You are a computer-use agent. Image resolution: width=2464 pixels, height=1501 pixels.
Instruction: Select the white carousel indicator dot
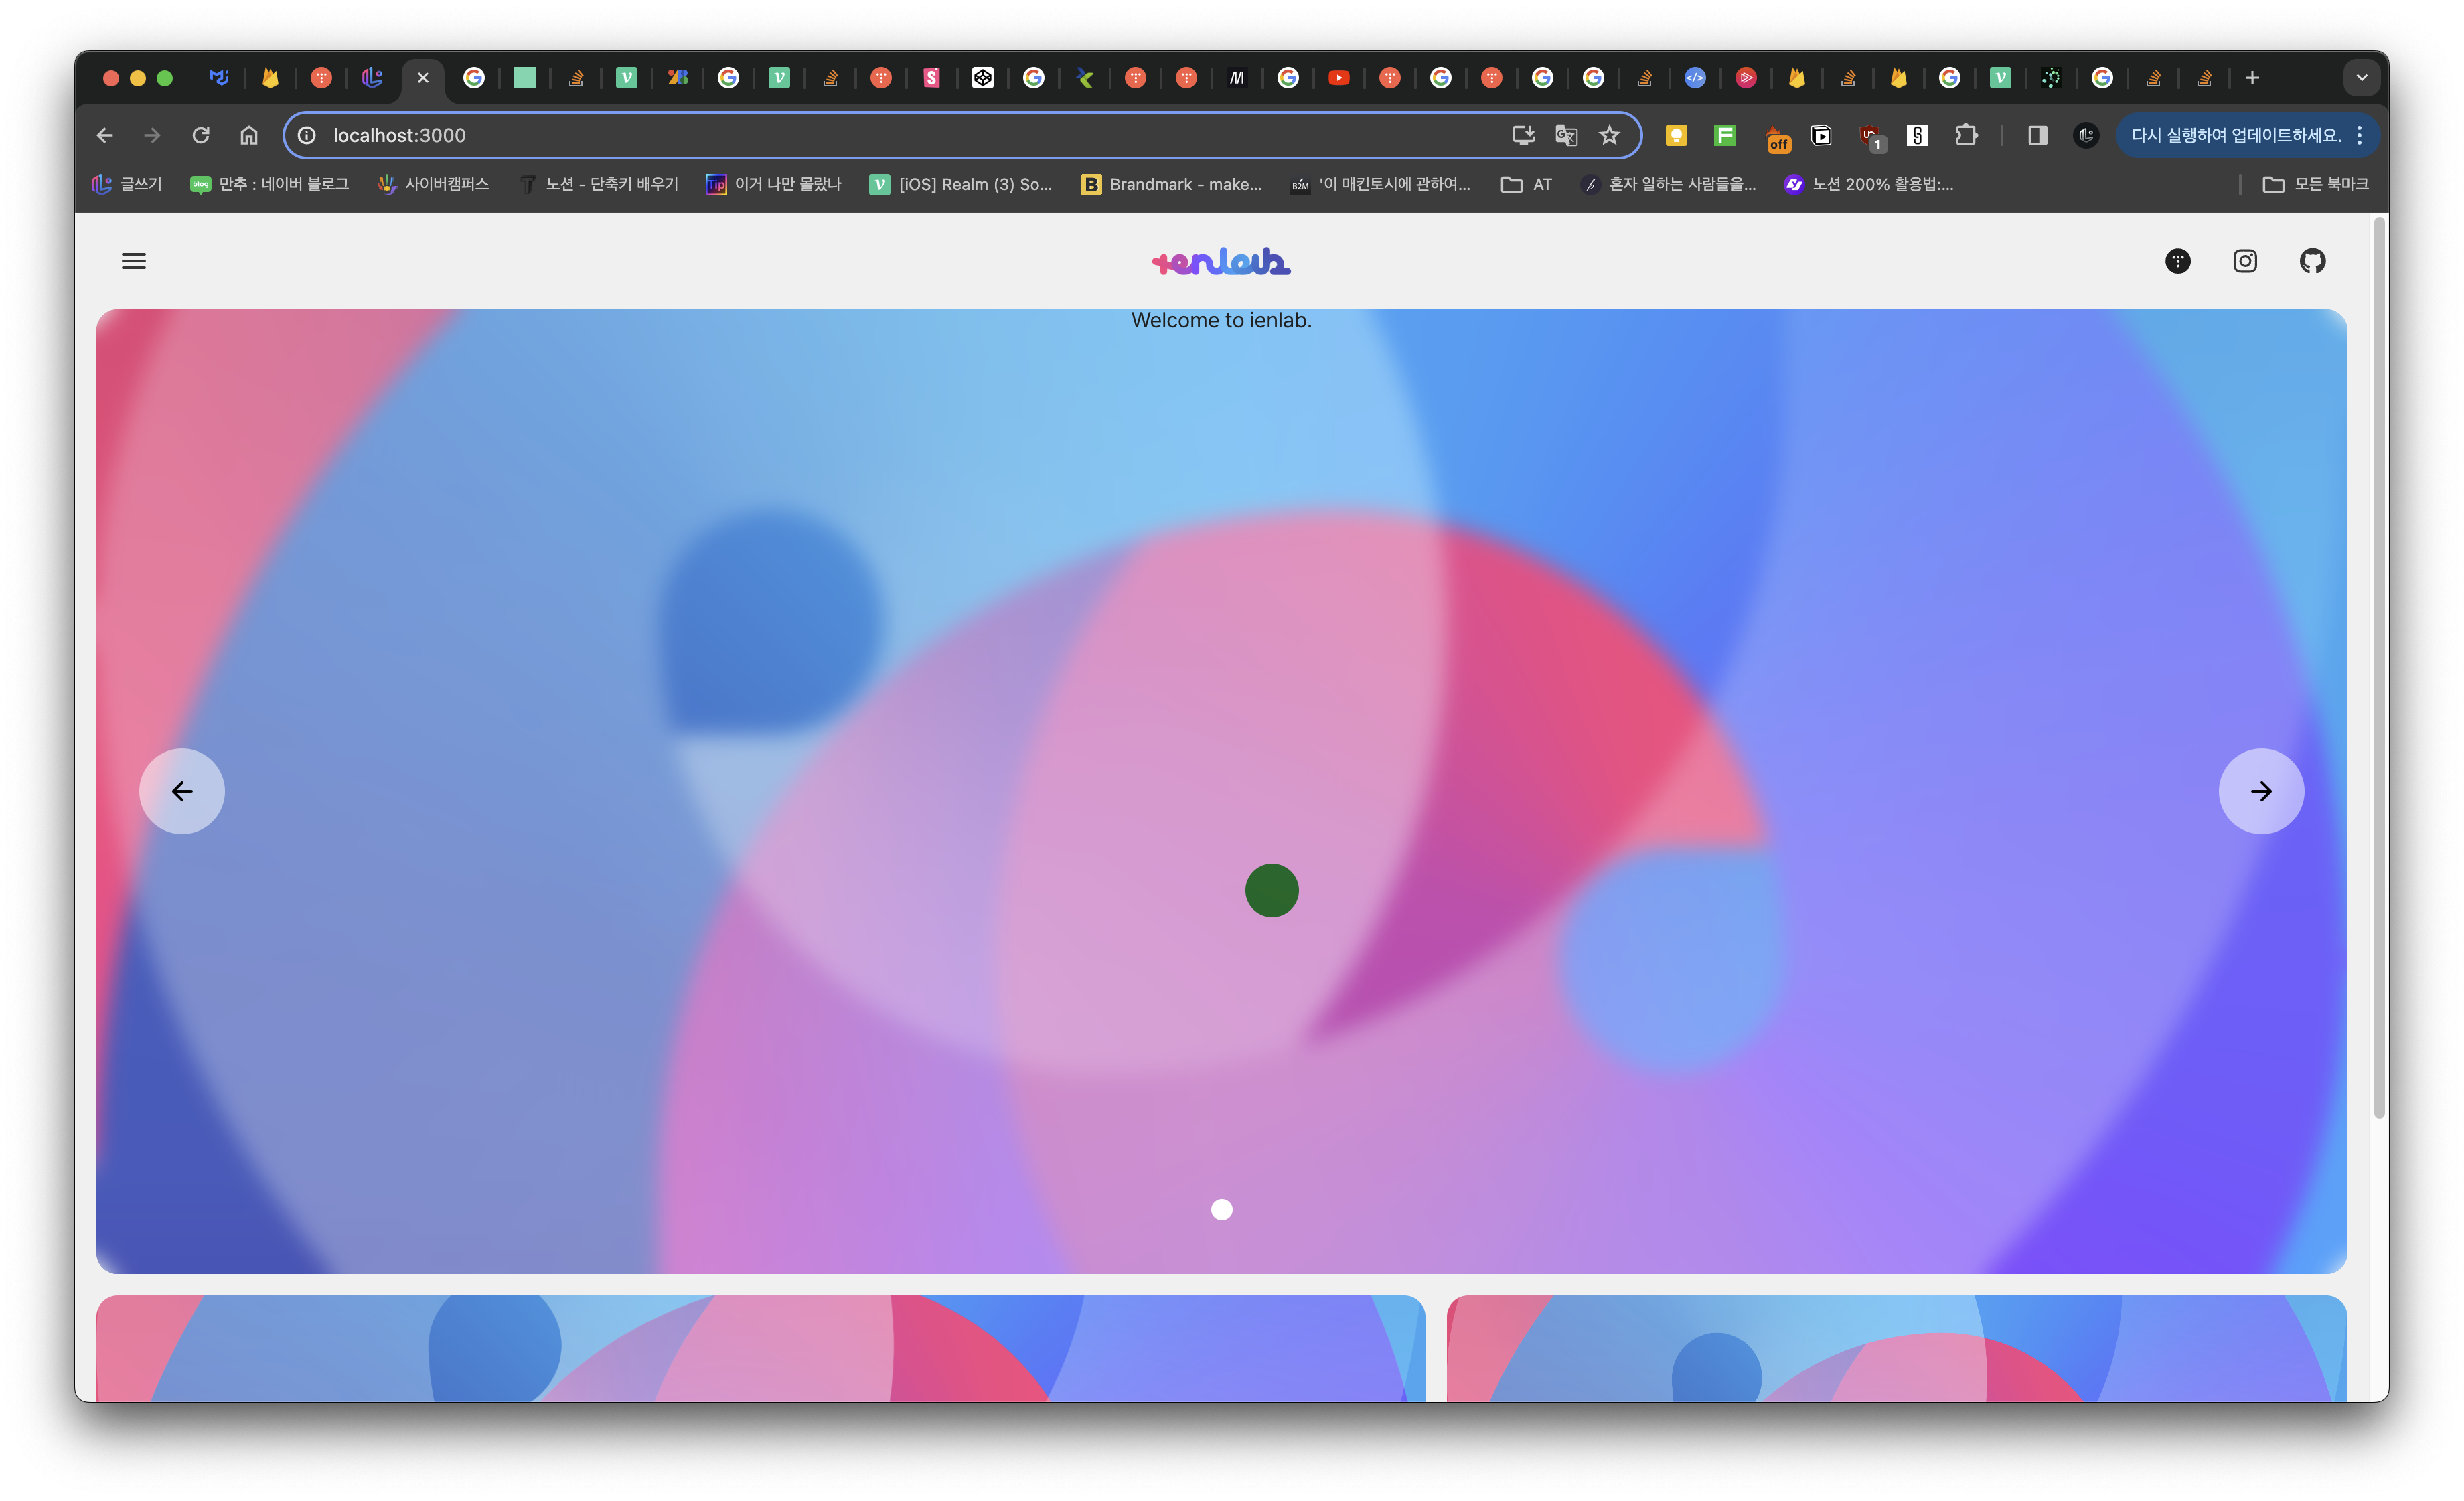1221,1210
